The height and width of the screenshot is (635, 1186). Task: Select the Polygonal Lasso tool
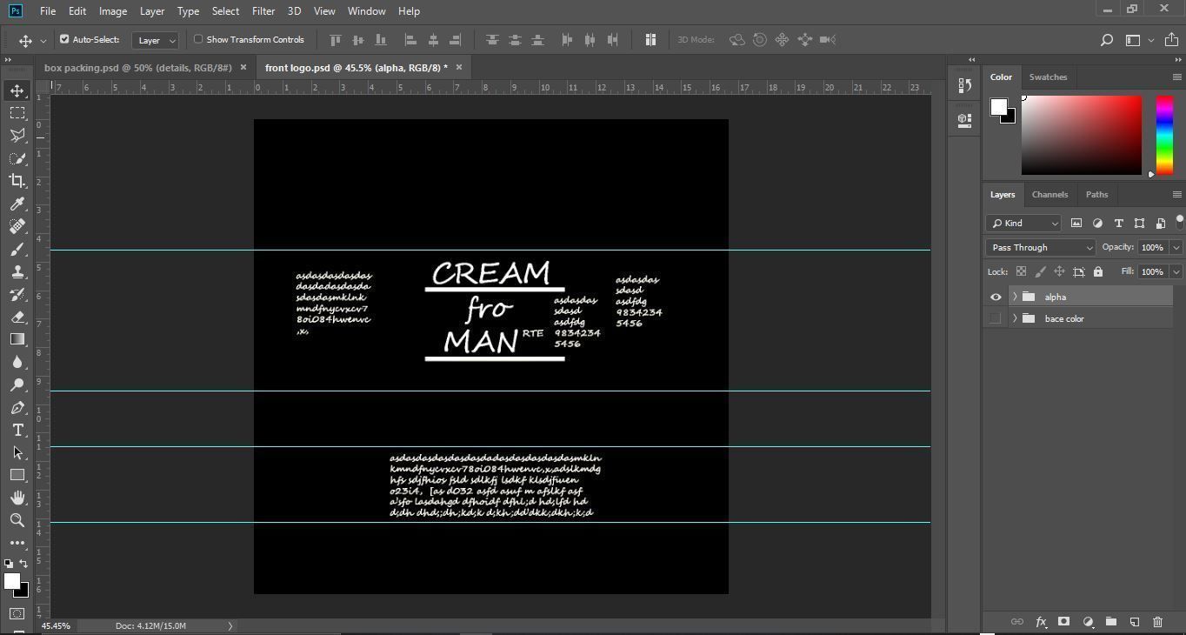pos(17,136)
